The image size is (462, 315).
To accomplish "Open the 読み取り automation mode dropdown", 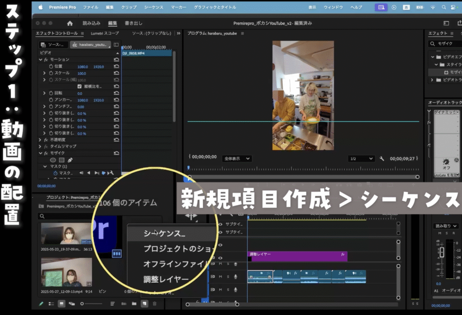I will pyautogui.click(x=446, y=225).
